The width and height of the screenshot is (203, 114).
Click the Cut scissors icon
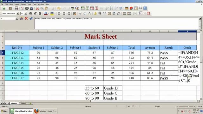click(37, 8)
